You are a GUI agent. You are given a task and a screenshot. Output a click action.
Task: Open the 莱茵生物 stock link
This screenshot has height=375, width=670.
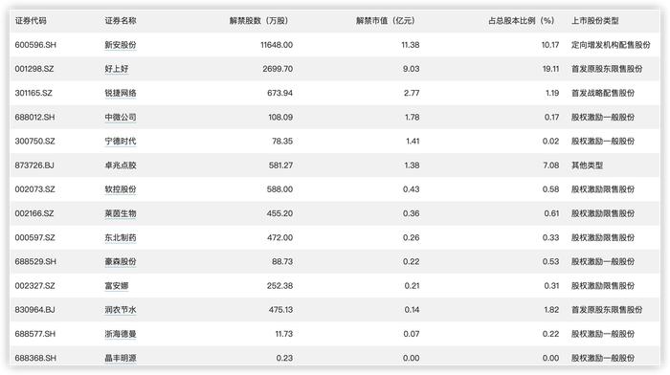pyautogui.click(x=121, y=213)
